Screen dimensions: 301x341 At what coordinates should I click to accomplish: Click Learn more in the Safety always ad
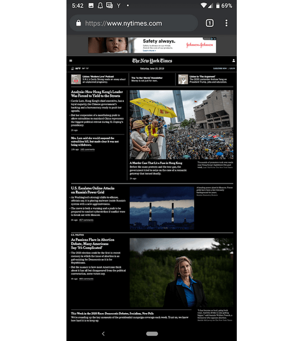click(x=149, y=51)
